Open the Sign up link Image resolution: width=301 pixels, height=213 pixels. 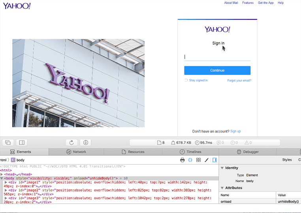[235, 131]
